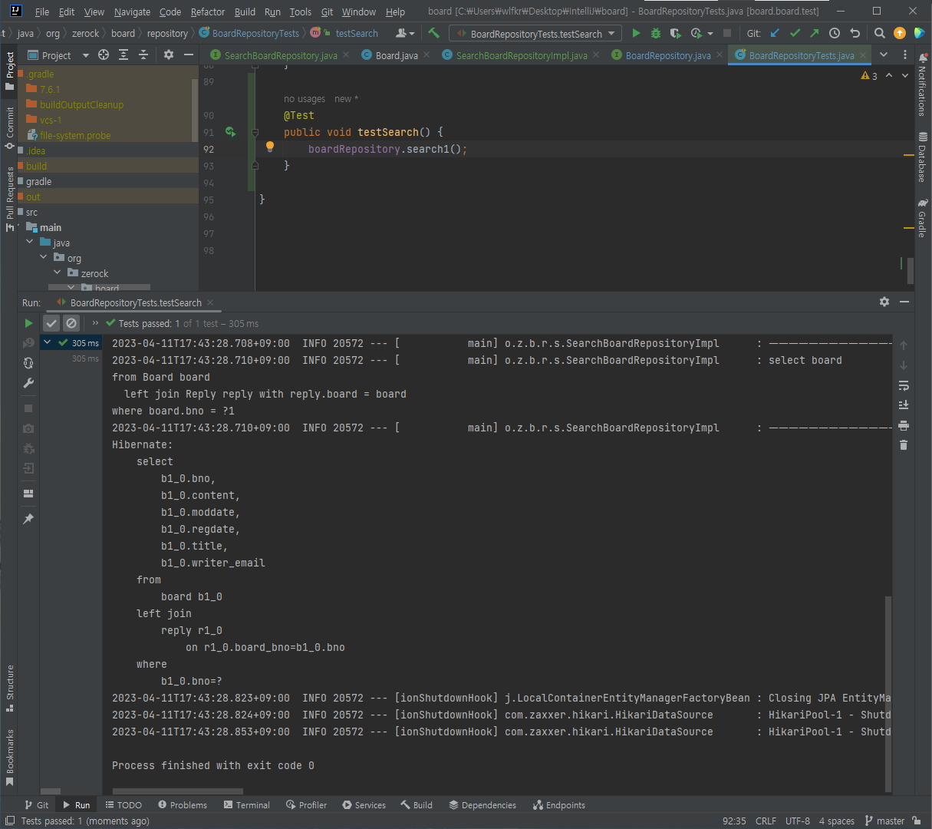Collapse all in the Project panel
932x829 pixels.
[x=143, y=54]
